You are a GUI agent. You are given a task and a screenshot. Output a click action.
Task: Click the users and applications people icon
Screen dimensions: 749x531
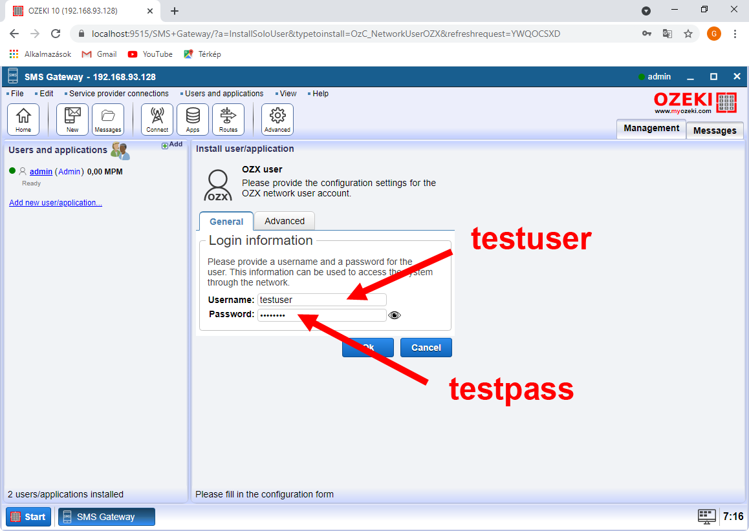pos(120,151)
